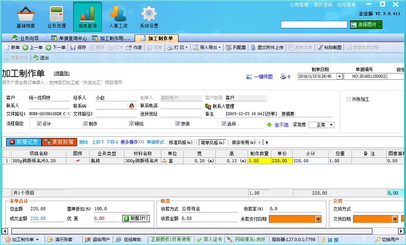Click the 全不选 link
This screenshot has width=406, height=245.
click(x=281, y=125)
